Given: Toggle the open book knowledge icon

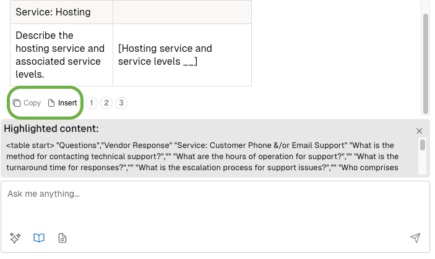Looking at the screenshot, I should tap(39, 237).
